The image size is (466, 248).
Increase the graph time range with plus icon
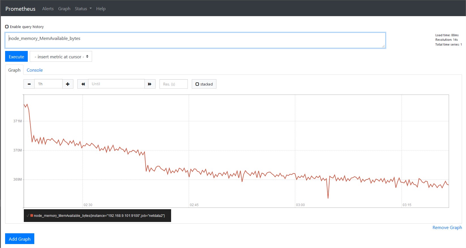click(x=68, y=84)
